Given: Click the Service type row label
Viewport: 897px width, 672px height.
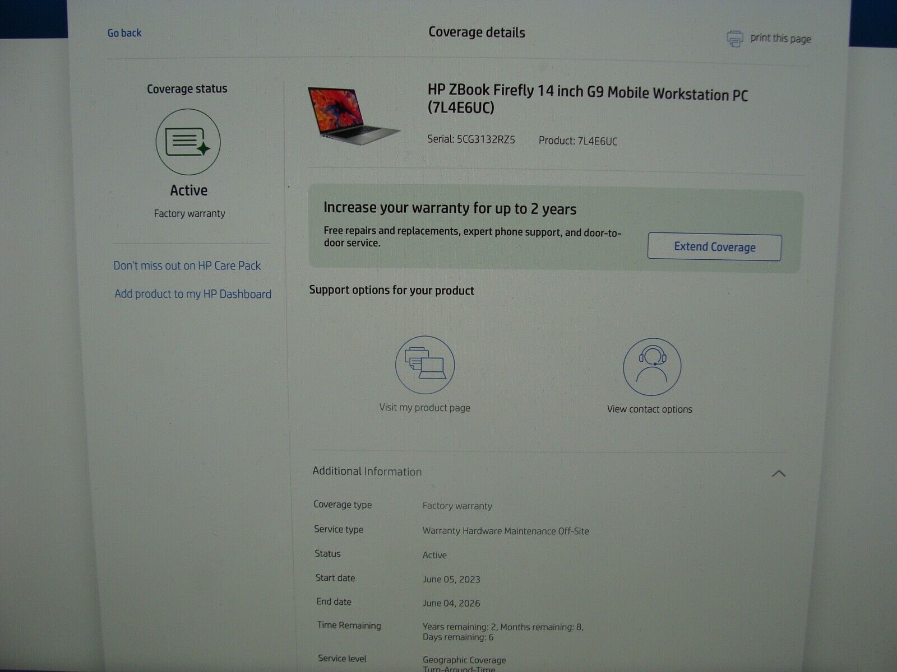Looking at the screenshot, I should [x=339, y=529].
